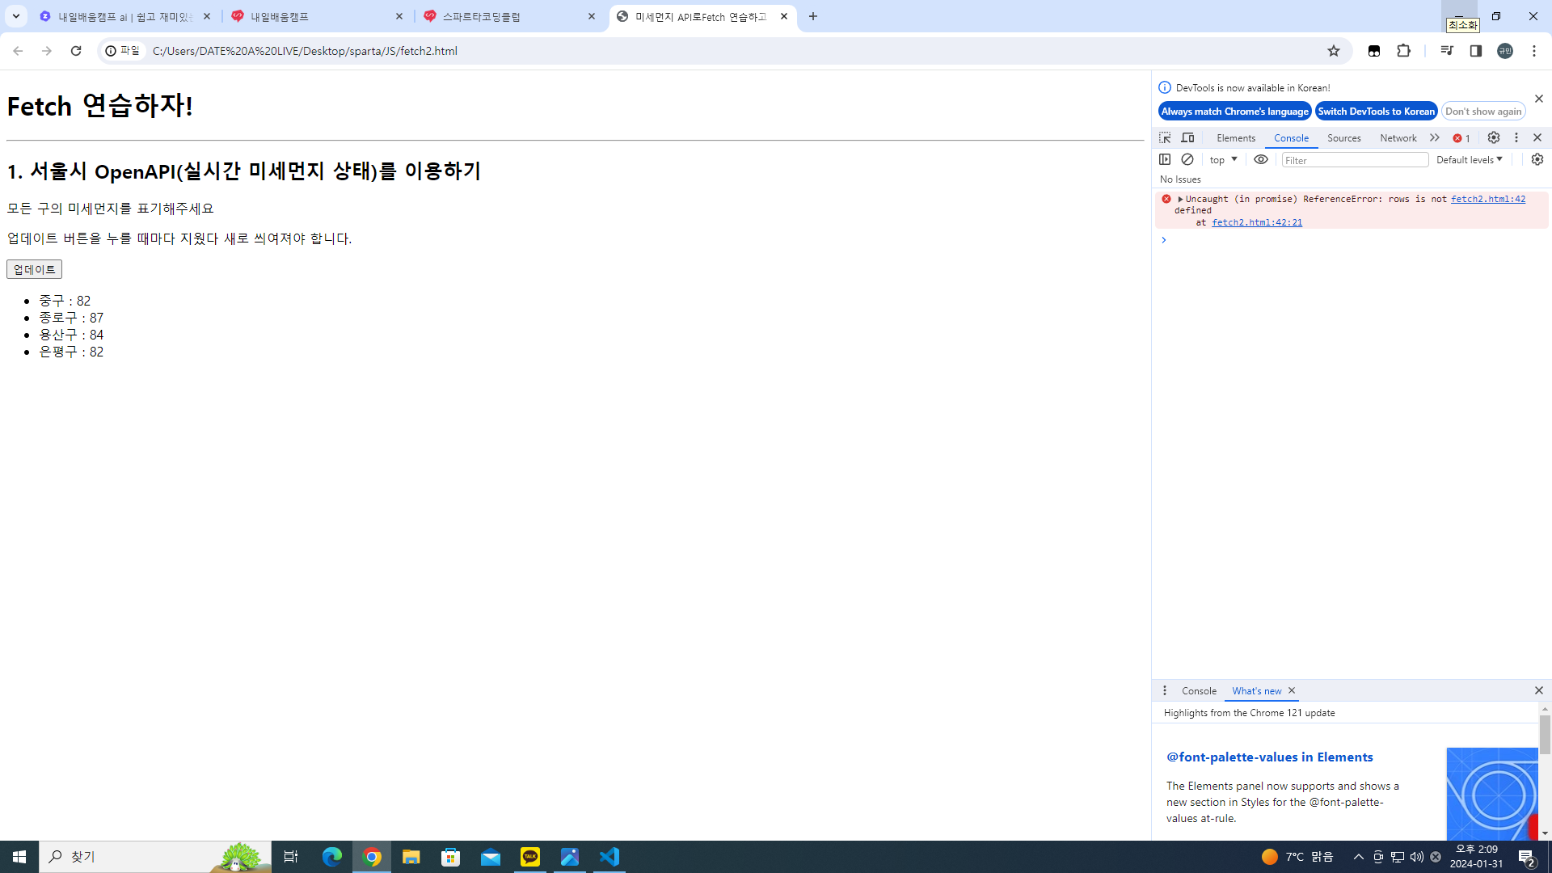The height and width of the screenshot is (873, 1552).
Task: Open KakaoTalk from the taskbar
Action: pos(530,857)
